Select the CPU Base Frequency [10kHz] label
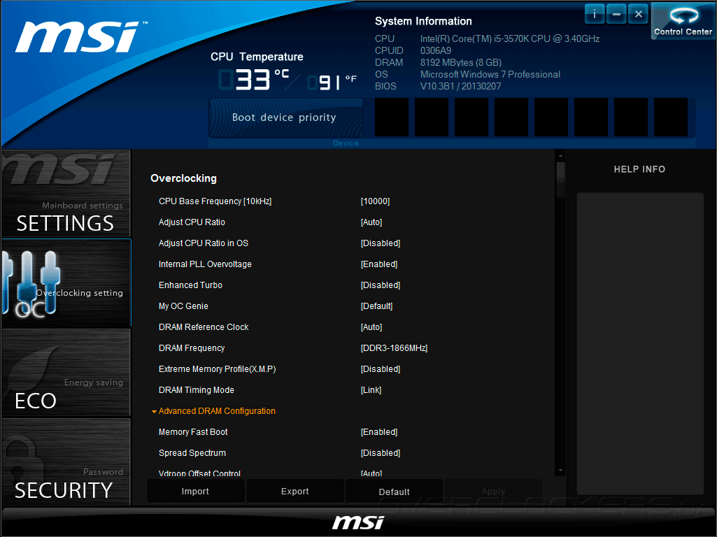The image size is (717, 537). 215,201
